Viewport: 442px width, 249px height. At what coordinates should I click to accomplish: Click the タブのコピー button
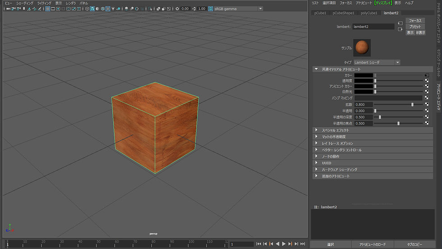[x=414, y=244]
